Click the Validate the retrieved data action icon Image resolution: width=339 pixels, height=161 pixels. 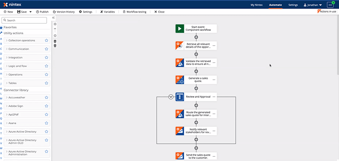pyautogui.click(x=180, y=63)
